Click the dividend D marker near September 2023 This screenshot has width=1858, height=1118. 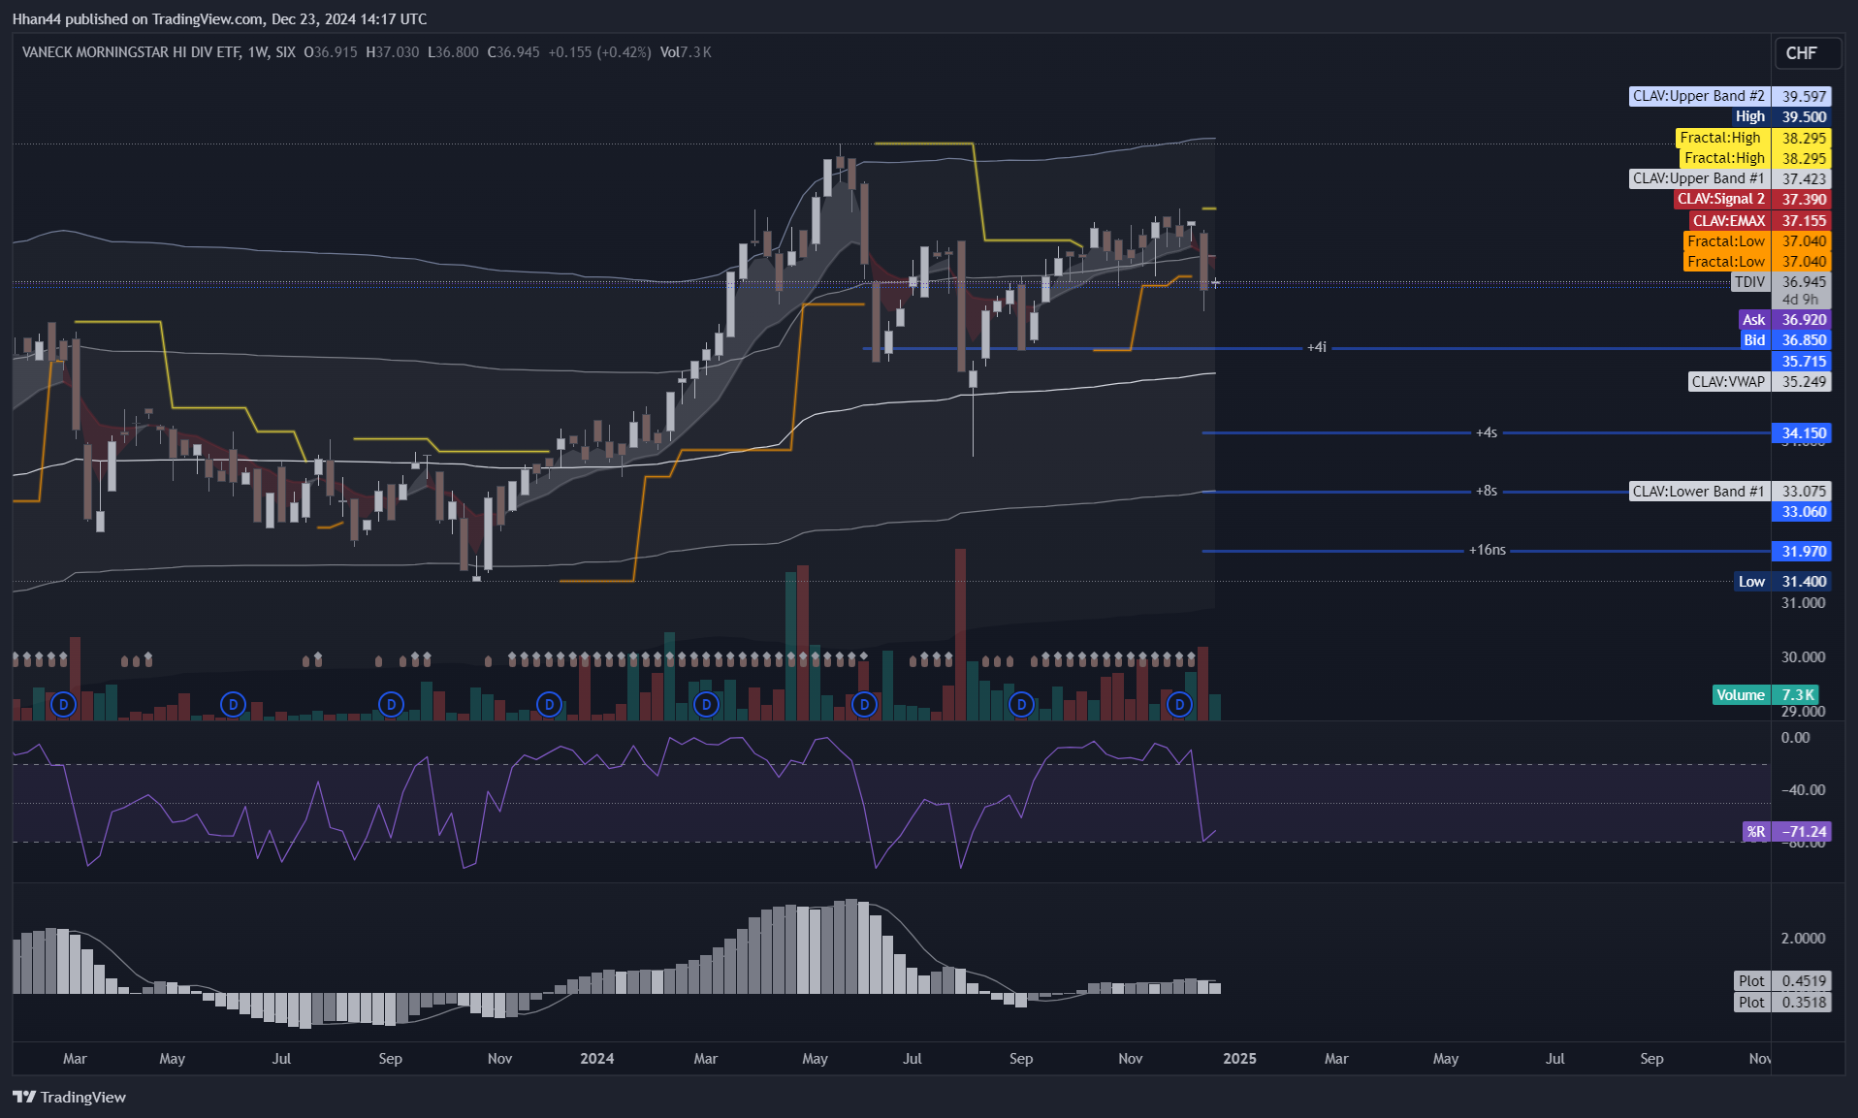391,705
